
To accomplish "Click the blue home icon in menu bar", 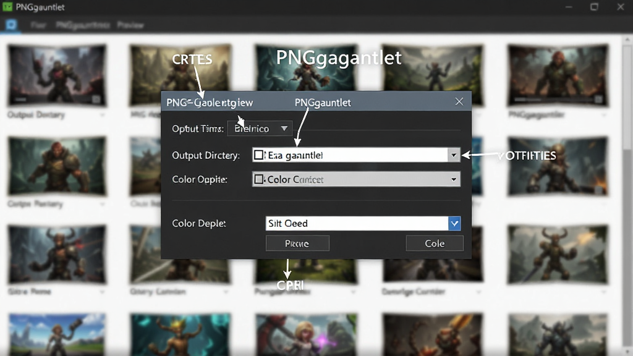I will point(11,25).
